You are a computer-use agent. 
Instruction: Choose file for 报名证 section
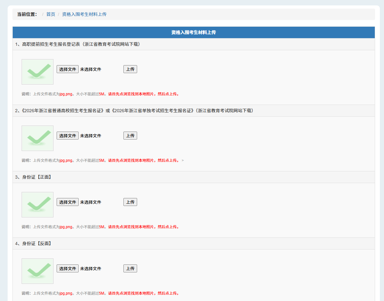click(x=67, y=136)
